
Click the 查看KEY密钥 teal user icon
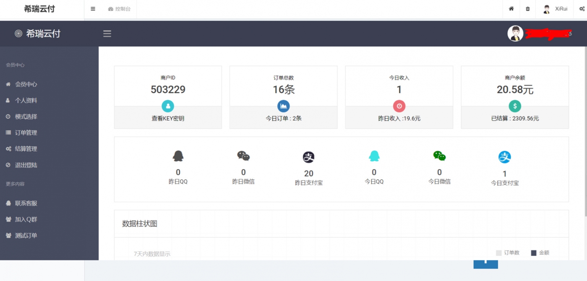[167, 106]
